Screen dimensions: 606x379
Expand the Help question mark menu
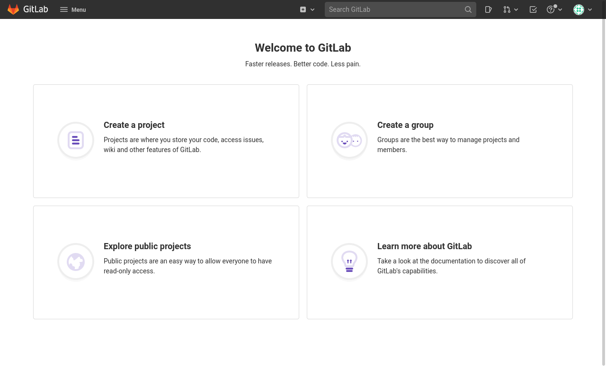click(x=554, y=9)
